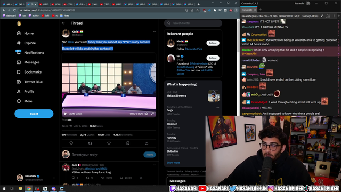
Task: Follow the Kini account
Action: [213, 43]
